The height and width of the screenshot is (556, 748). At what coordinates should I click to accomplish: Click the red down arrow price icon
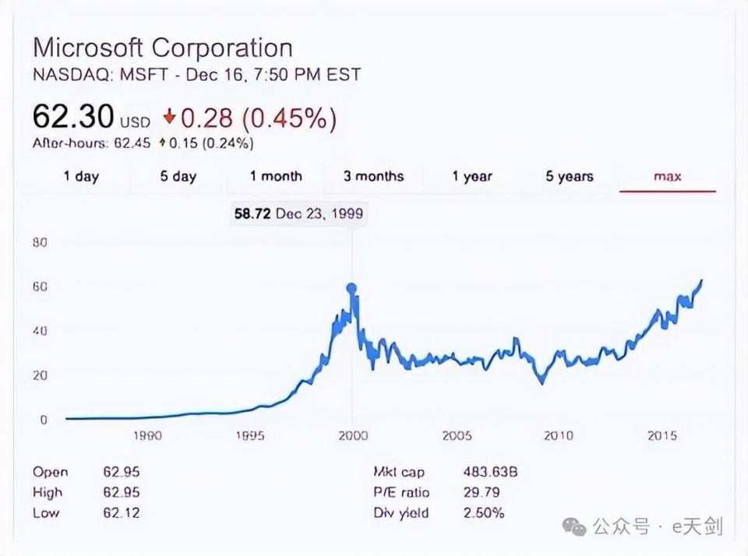tap(169, 116)
